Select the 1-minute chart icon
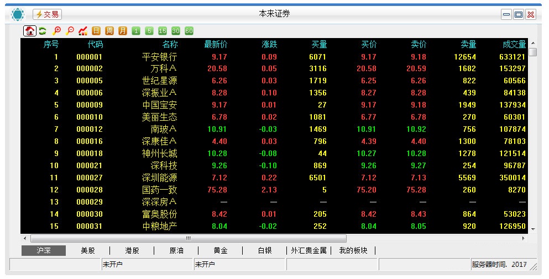This screenshot has width=549, height=279. tap(136, 31)
